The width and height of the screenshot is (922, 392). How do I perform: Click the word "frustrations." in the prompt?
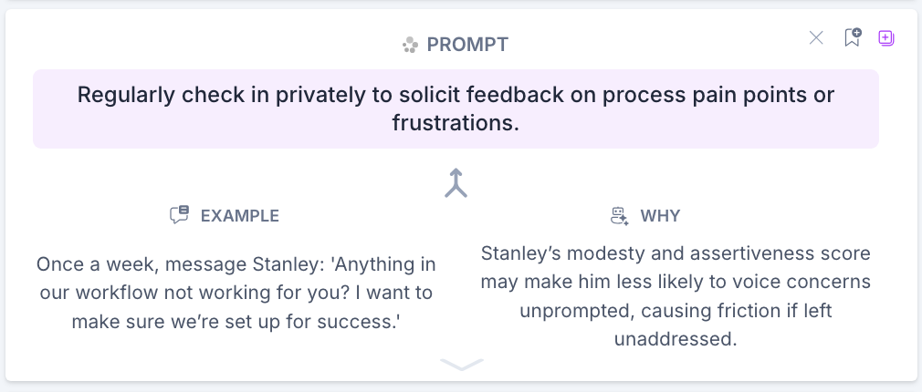(456, 123)
